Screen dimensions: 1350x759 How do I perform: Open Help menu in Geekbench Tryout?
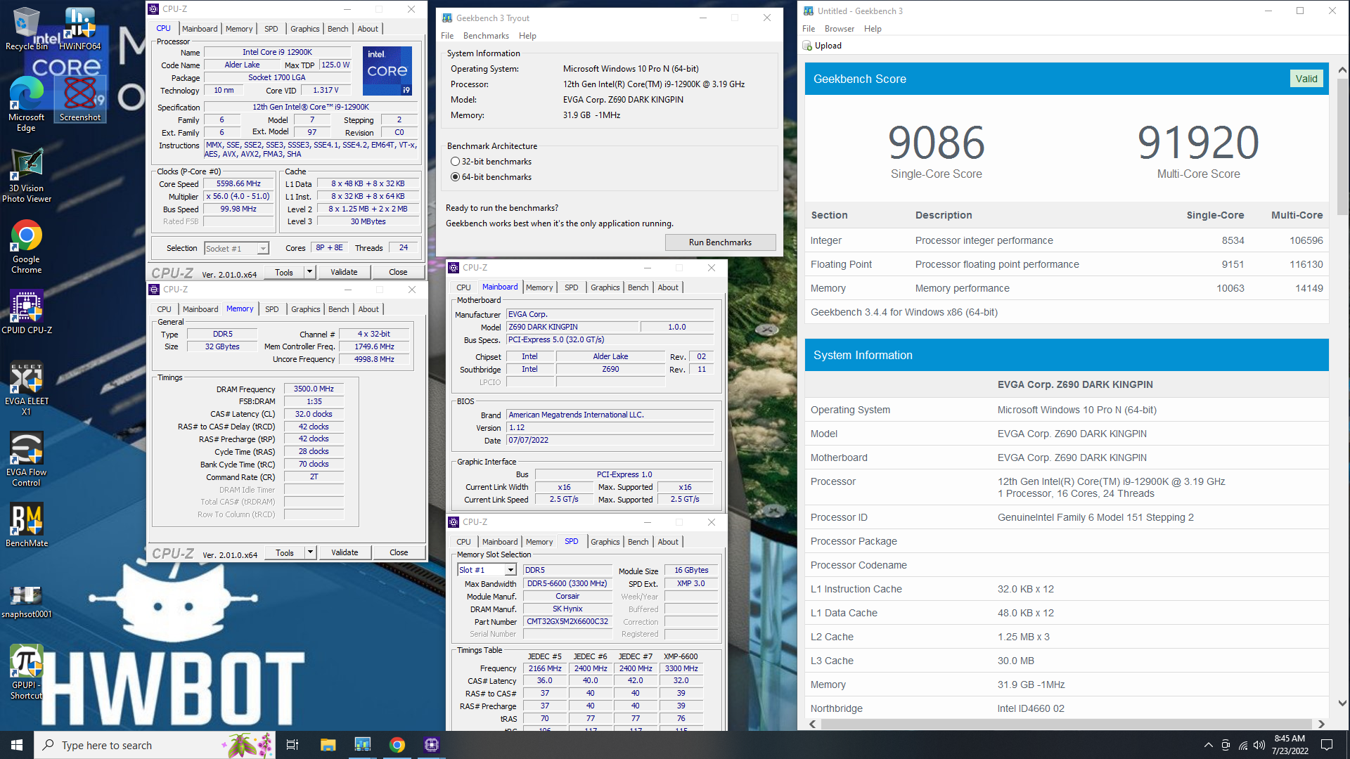(x=527, y=36)
